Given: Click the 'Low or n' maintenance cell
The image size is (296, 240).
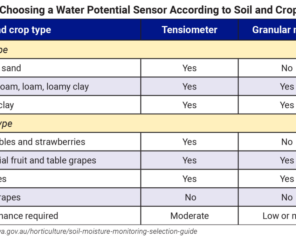Looking at the screenshot, I should pos(279,216).
